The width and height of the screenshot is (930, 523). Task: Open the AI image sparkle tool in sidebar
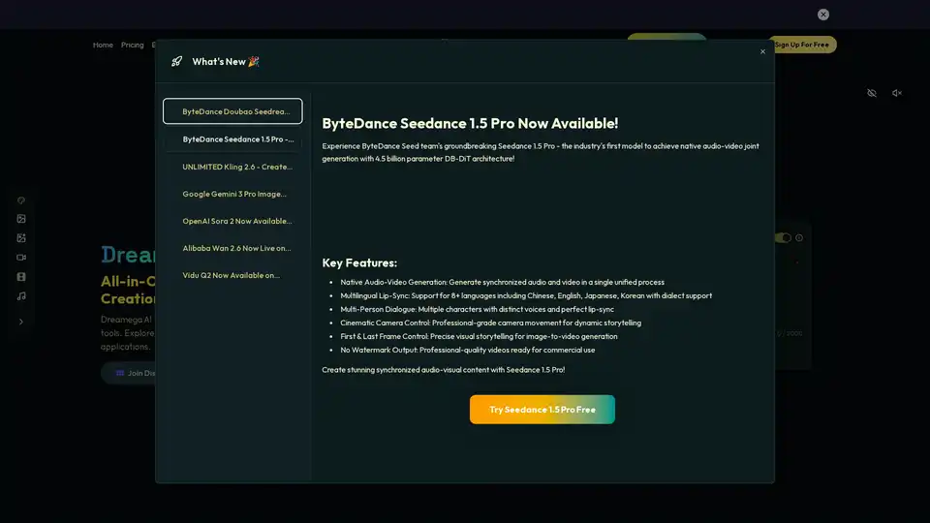coord(21,238)
